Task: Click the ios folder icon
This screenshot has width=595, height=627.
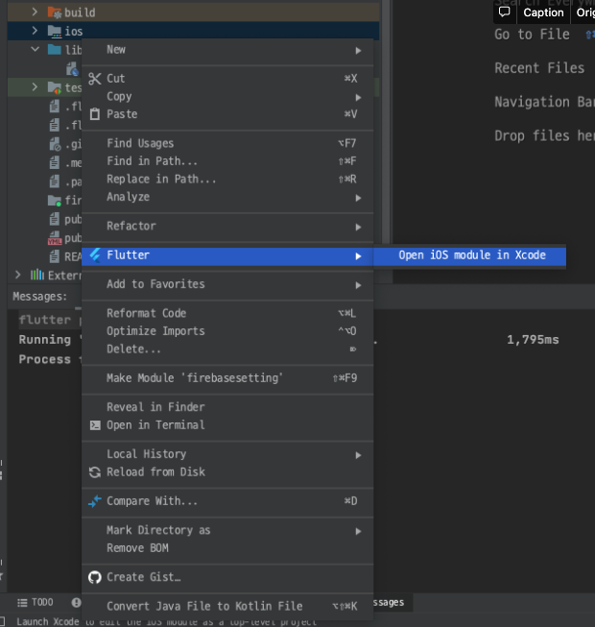Action: tap(55, 31)
